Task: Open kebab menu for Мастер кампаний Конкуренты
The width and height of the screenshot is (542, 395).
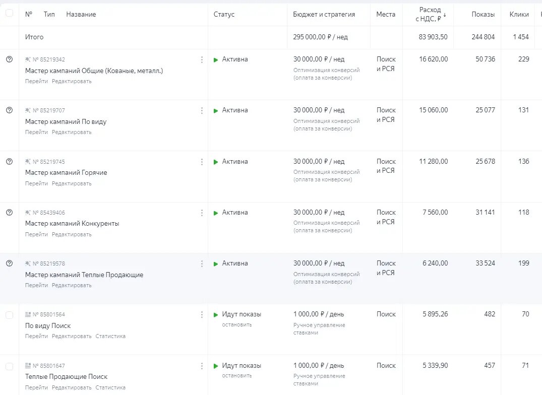Action: [x=202, y=213]
